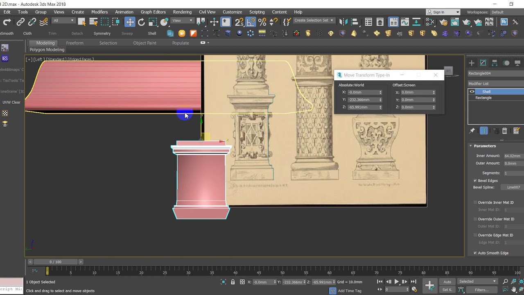Select the Link tool icon
Image resolution: width=524 pixels, height=295 pixels.
tap(20, 22)
